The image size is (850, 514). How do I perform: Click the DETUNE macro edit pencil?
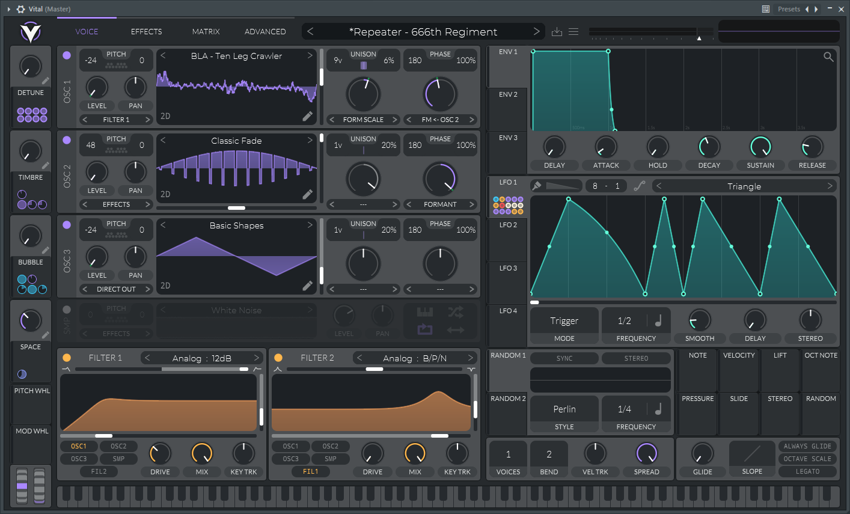point(46,81)
